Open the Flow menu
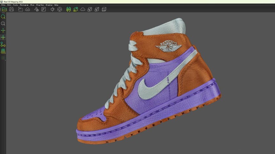275x154 pixels. point(32,5)
